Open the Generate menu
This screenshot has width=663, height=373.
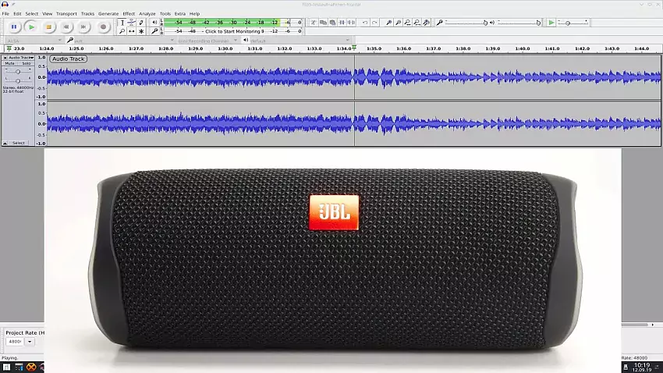[x=108, y=13]
